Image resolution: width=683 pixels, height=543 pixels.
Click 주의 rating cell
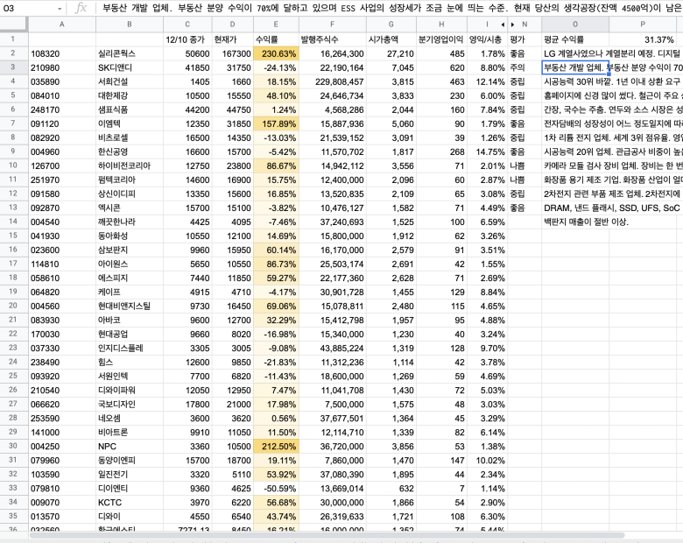point(524,67)
